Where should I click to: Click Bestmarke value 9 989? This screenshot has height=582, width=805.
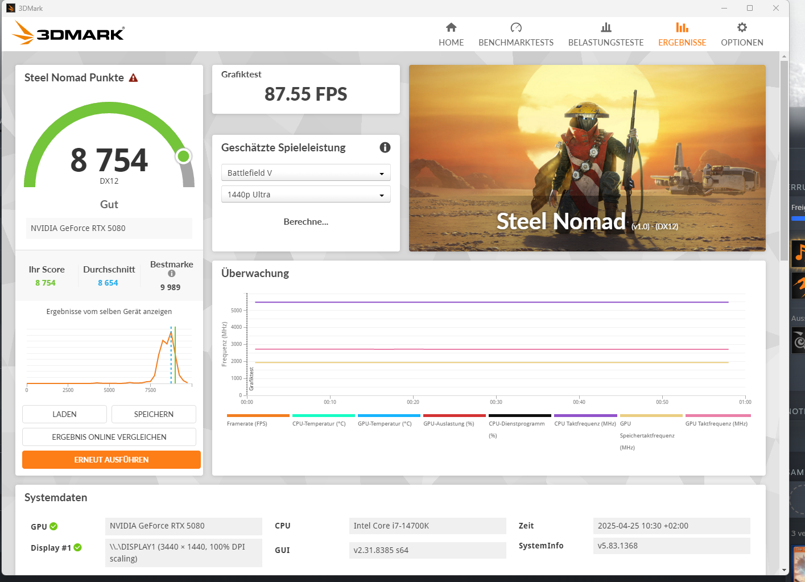point(170,287)
